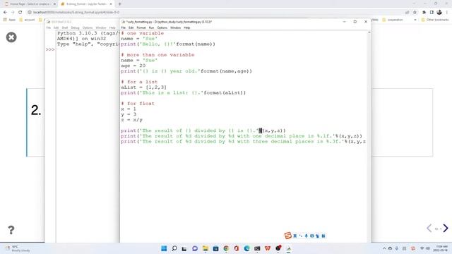Open Other bookmarks folder
The height and width of the screenshot is (254, 452).
(x=435, y=20)
